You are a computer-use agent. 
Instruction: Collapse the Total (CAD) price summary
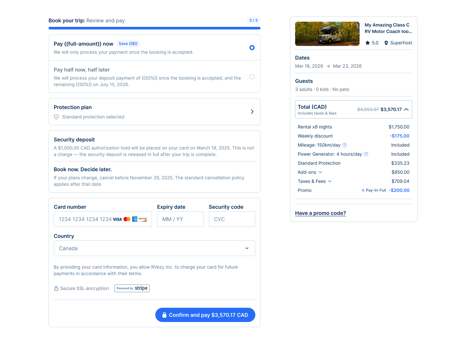tap(406, 109)
